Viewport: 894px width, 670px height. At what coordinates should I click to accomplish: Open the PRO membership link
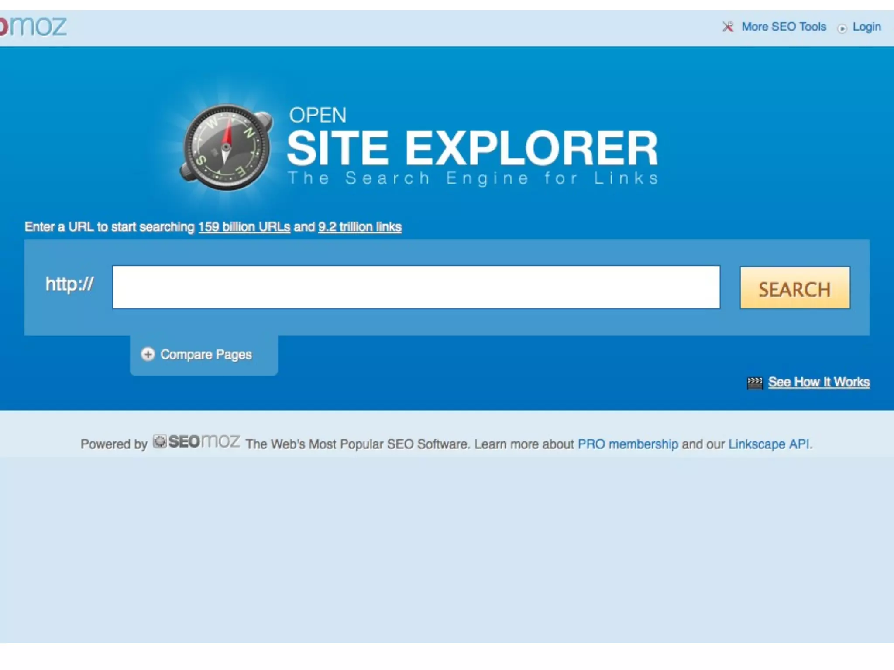coord(628,444)
